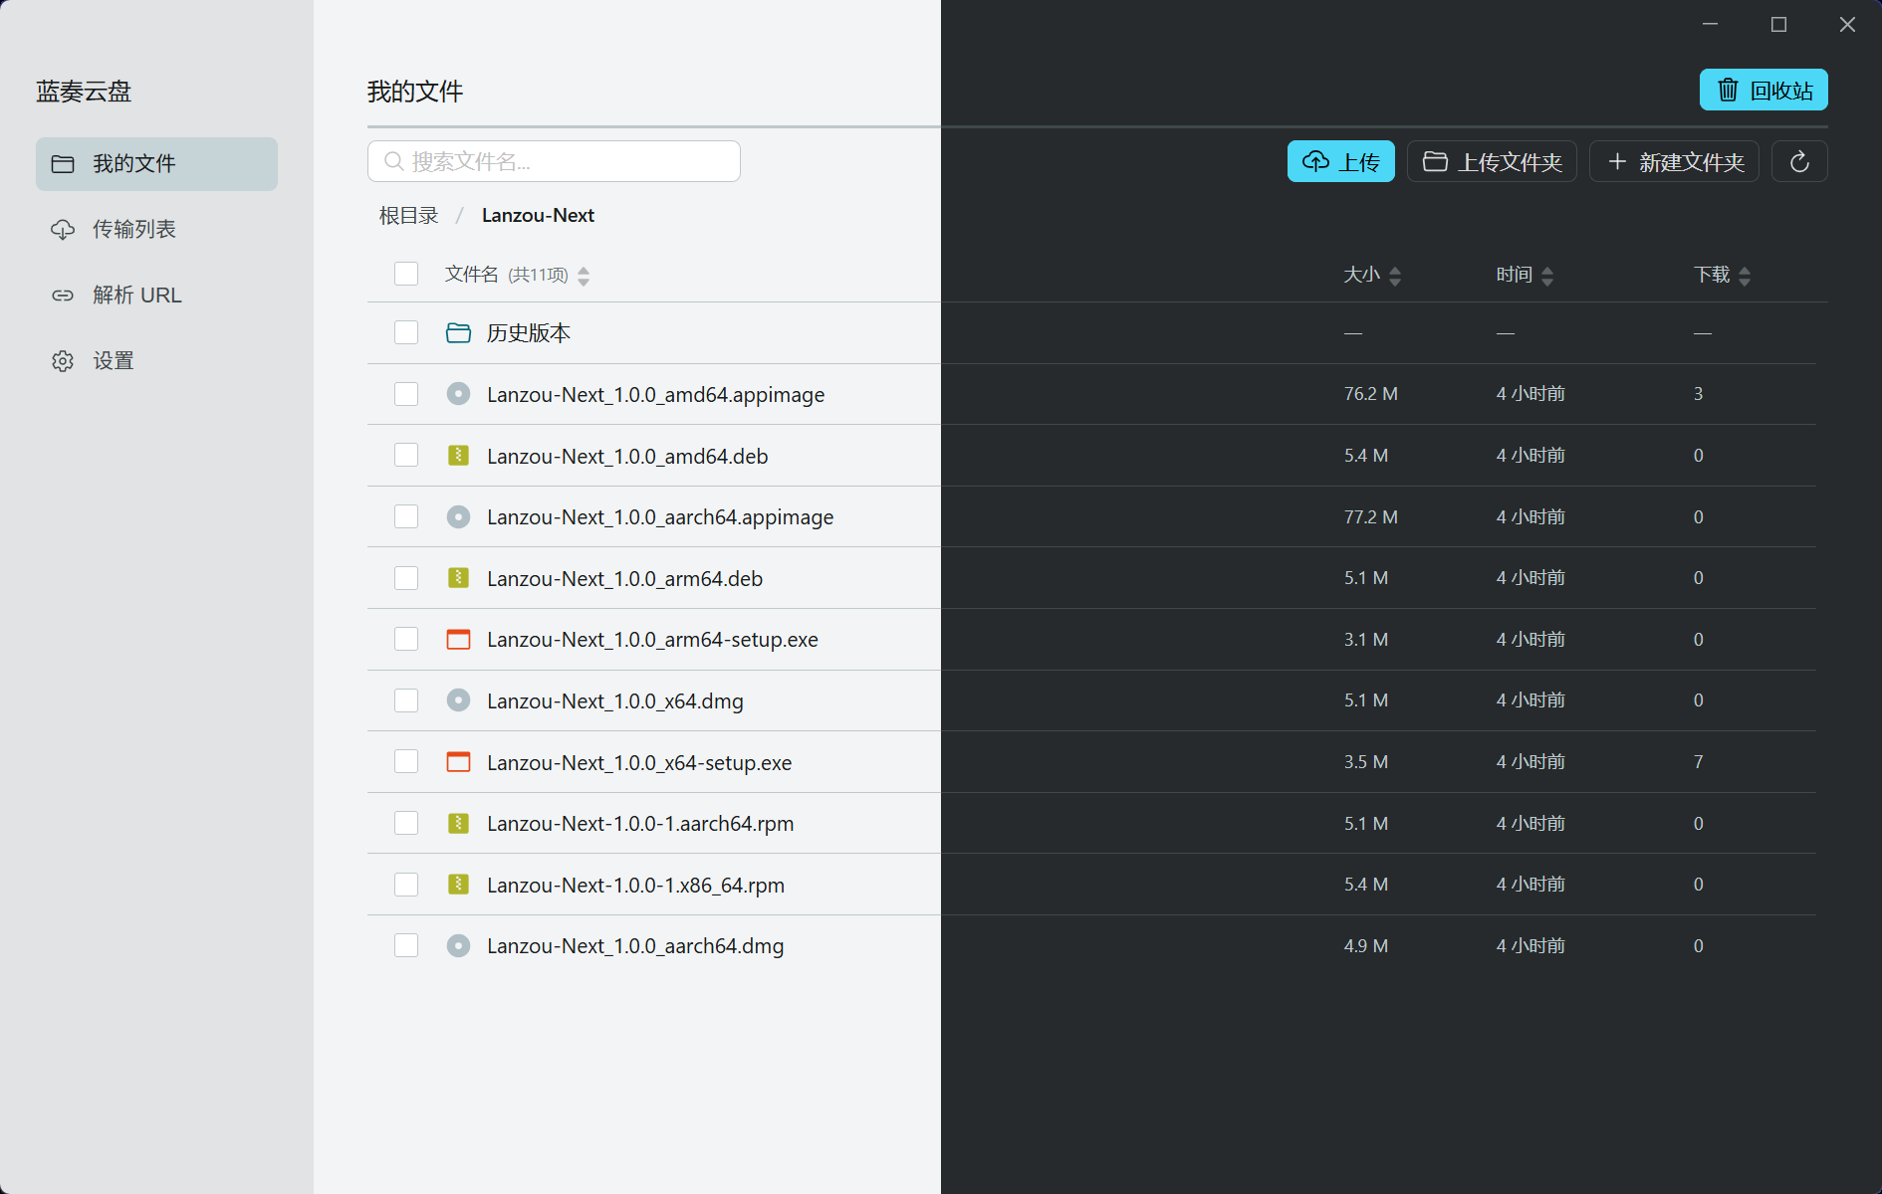The height and width of the screenshot is (1194, 1882).
Task: Open file Lanzou-Next-1.0.0-1.aarch64.rpm
Action: [x=640, y=824]
